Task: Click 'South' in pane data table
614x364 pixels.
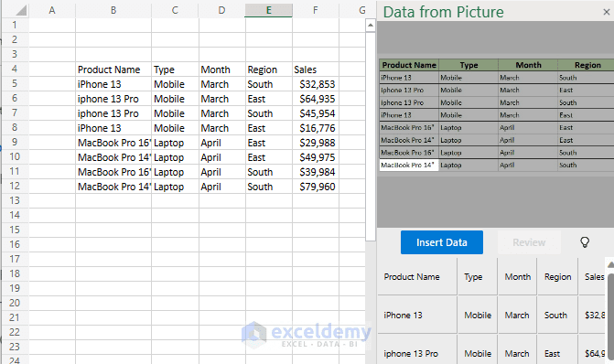Action: (557, 315)
